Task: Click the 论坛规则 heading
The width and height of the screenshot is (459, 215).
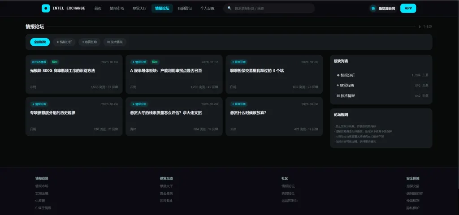Action: tap(341, 115)
